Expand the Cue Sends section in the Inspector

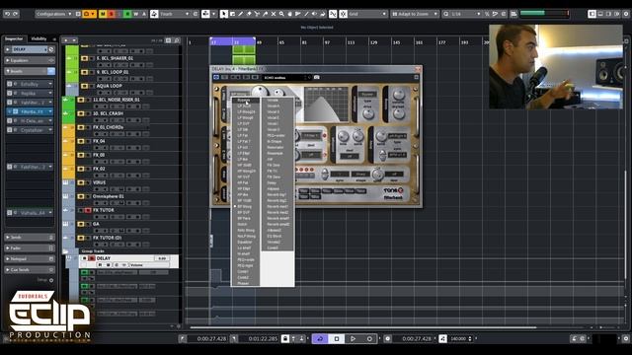(29, 269)
